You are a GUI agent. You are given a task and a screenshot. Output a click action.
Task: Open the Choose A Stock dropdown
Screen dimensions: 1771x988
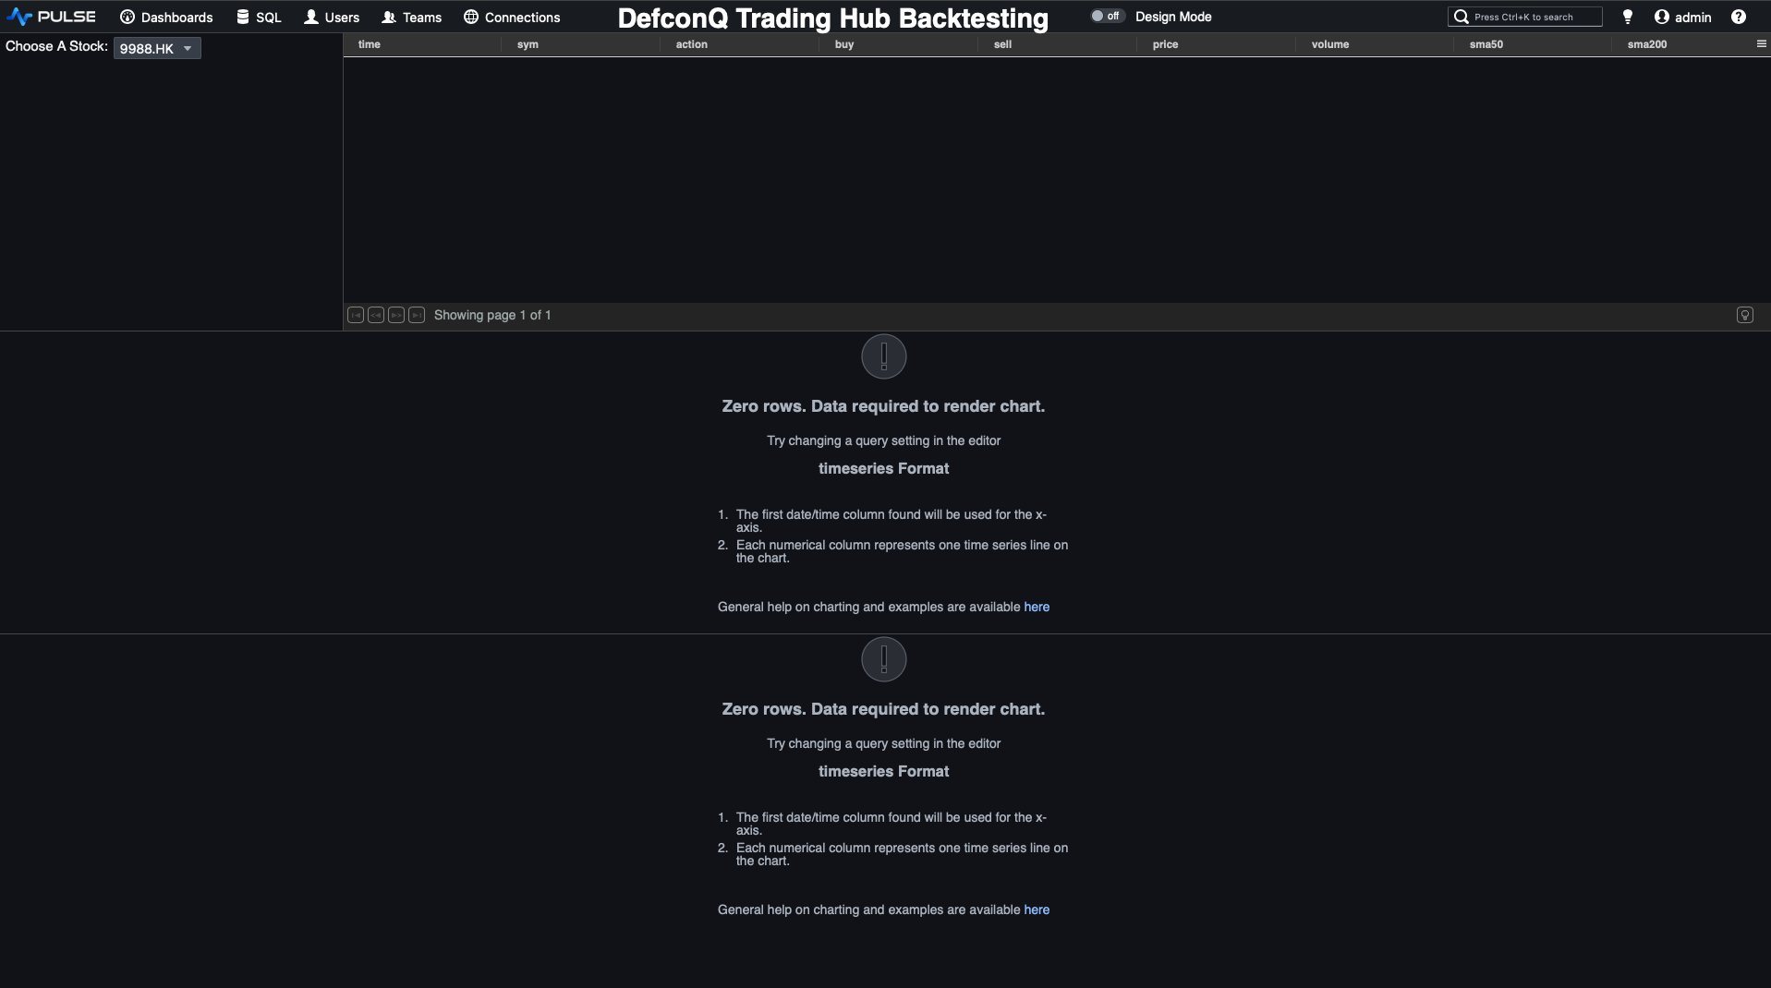tap(157, 49)
